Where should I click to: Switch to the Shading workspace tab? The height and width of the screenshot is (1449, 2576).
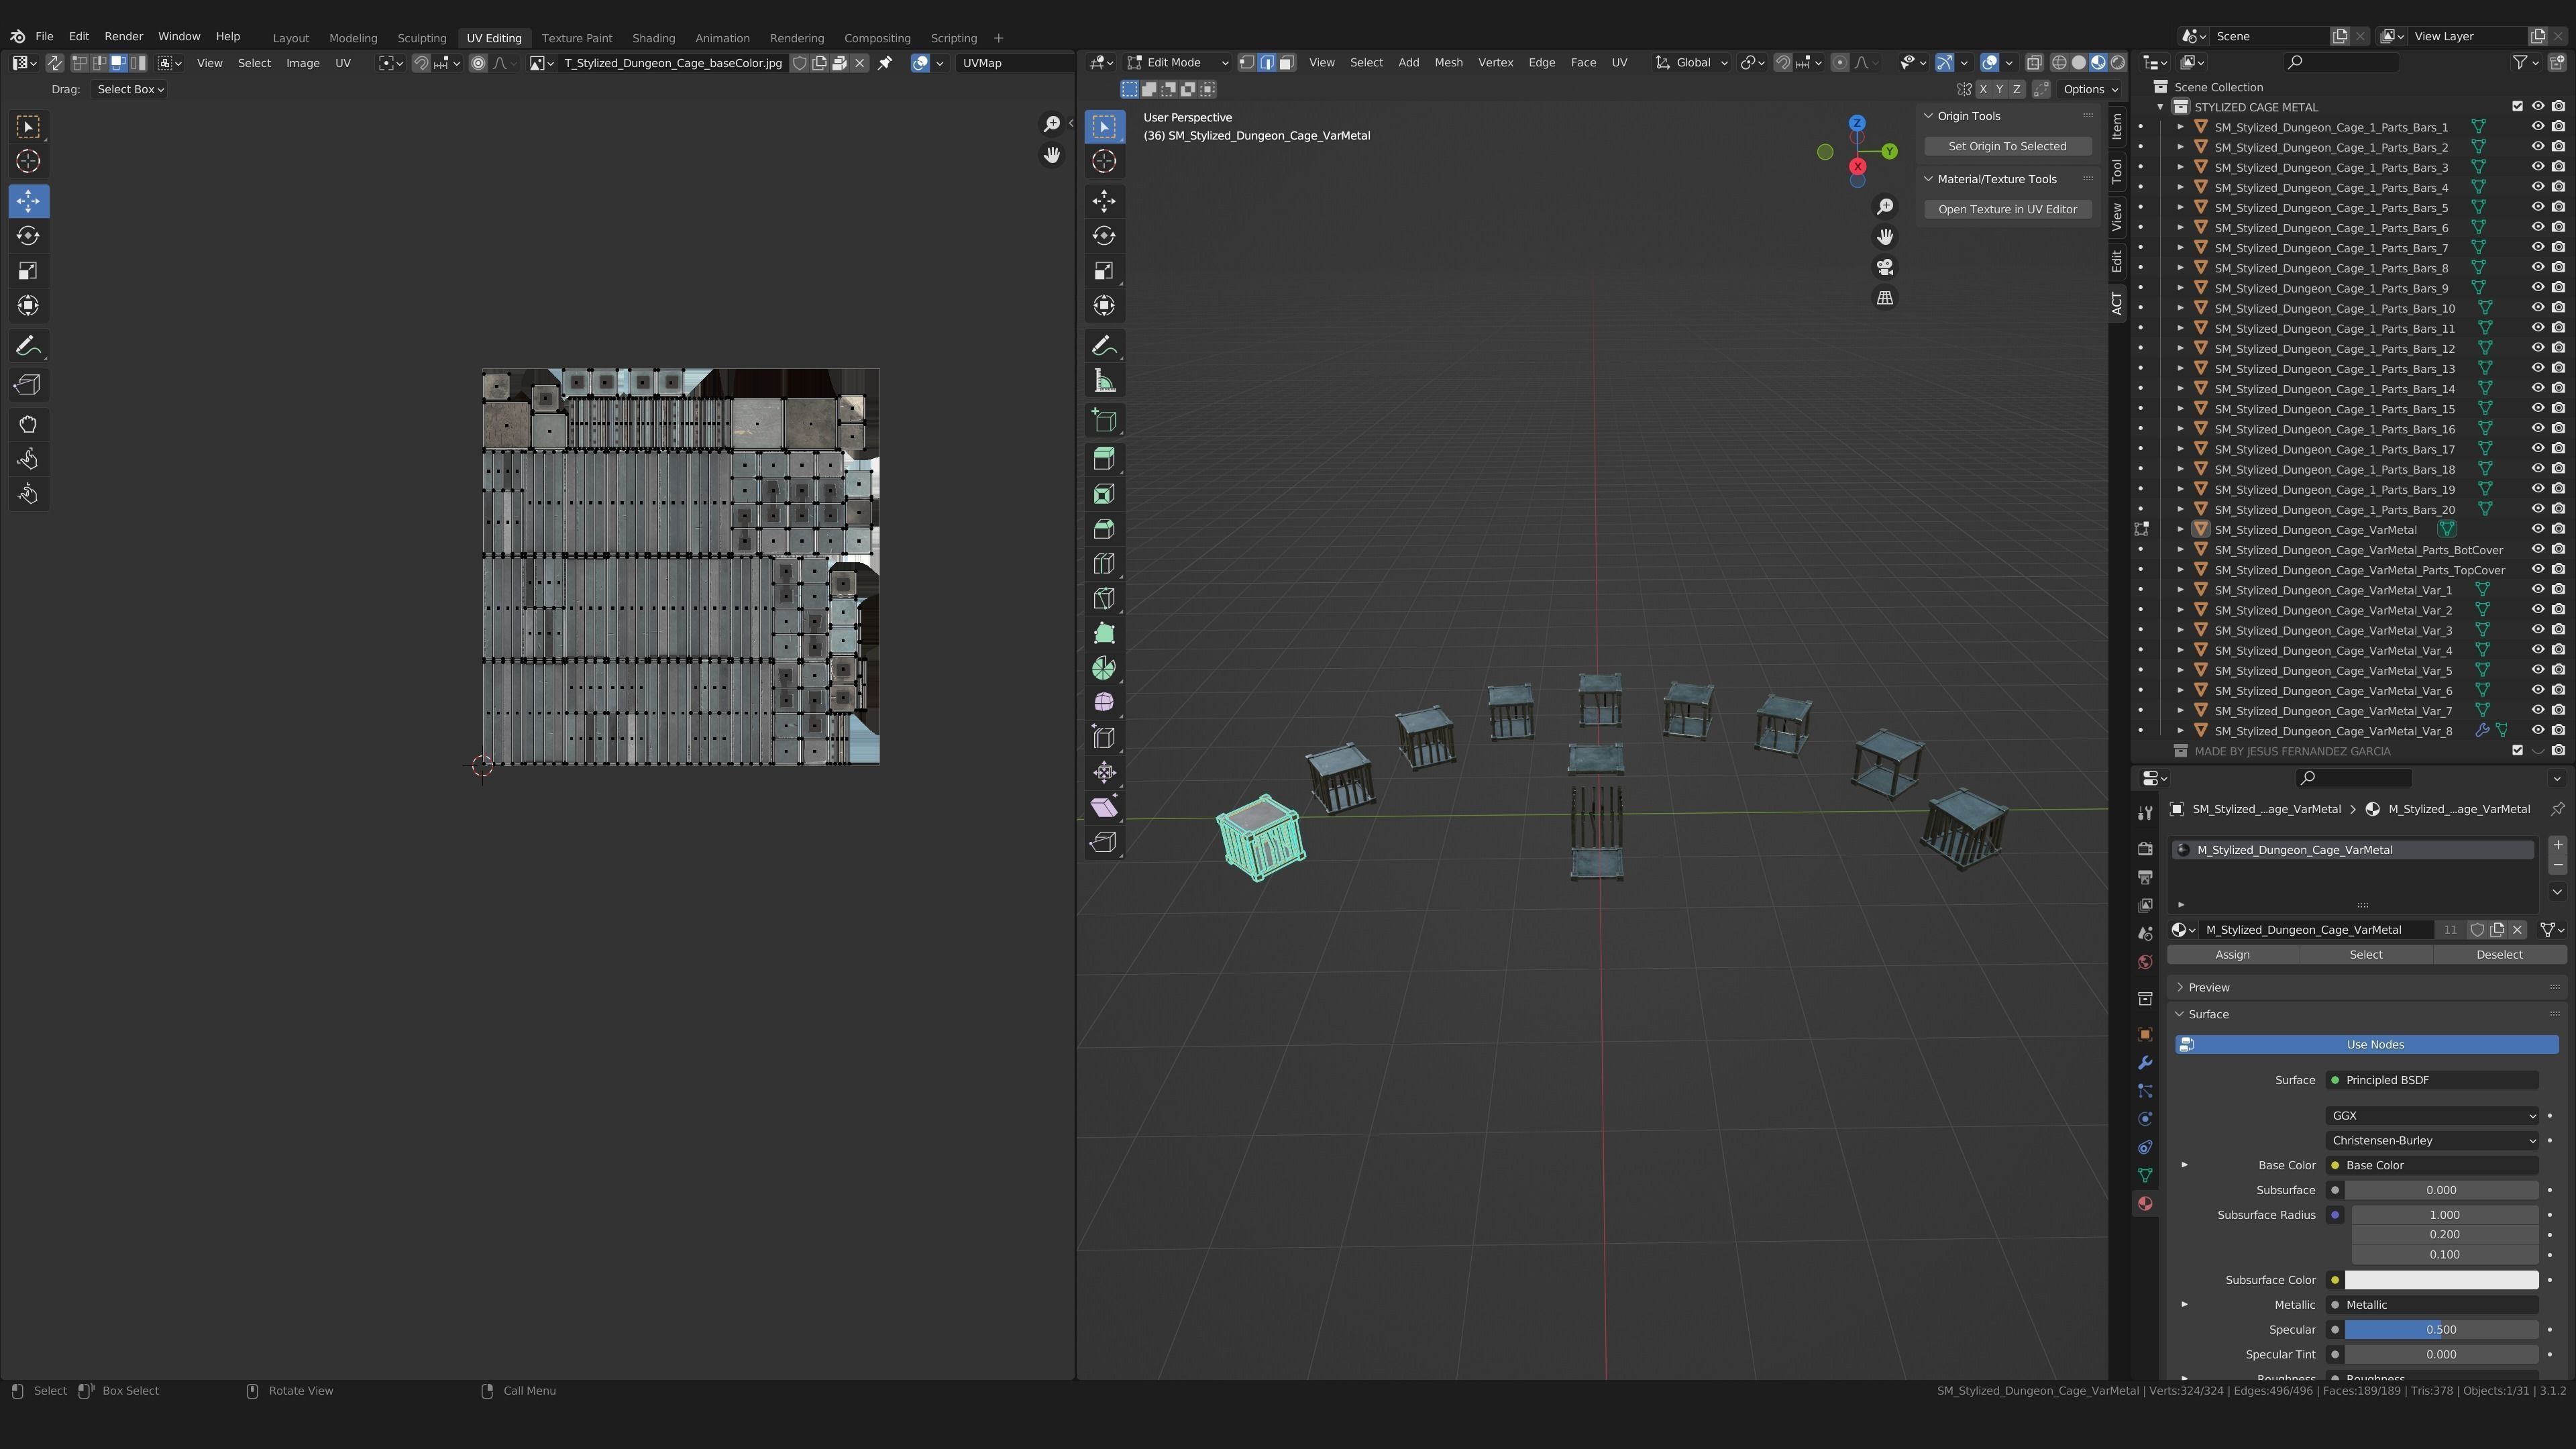point(653,38)
